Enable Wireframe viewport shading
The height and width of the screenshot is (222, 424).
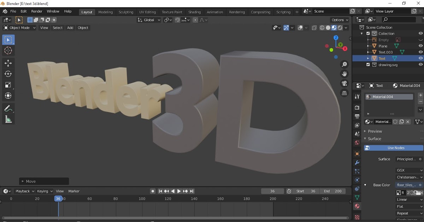[x=322, y=27]
